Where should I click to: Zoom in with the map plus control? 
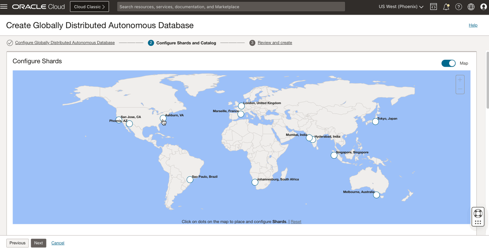pyautogui.click(x=460, y=79)
